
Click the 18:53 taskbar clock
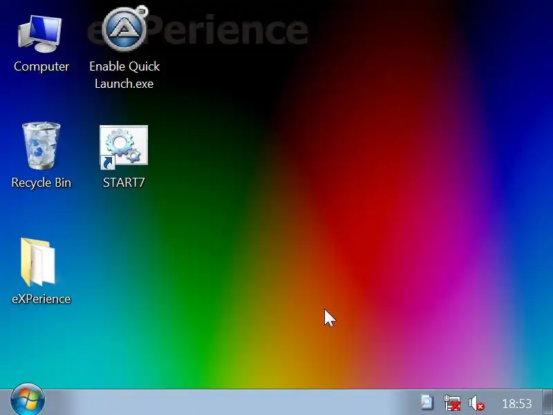coord(516,403)
